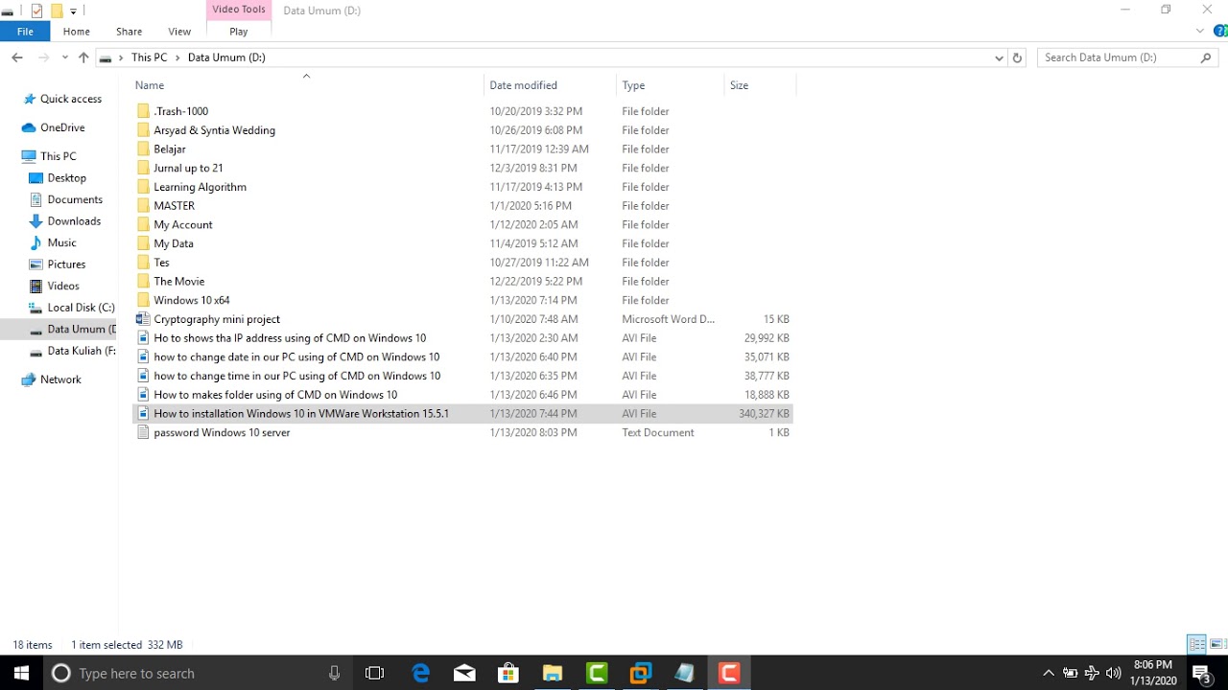
Task: Open the address bar history dropdown
Action: pos(999,57)
